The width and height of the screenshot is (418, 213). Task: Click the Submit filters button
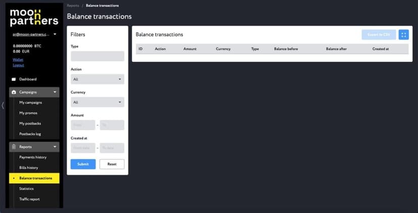click(83, 164)
